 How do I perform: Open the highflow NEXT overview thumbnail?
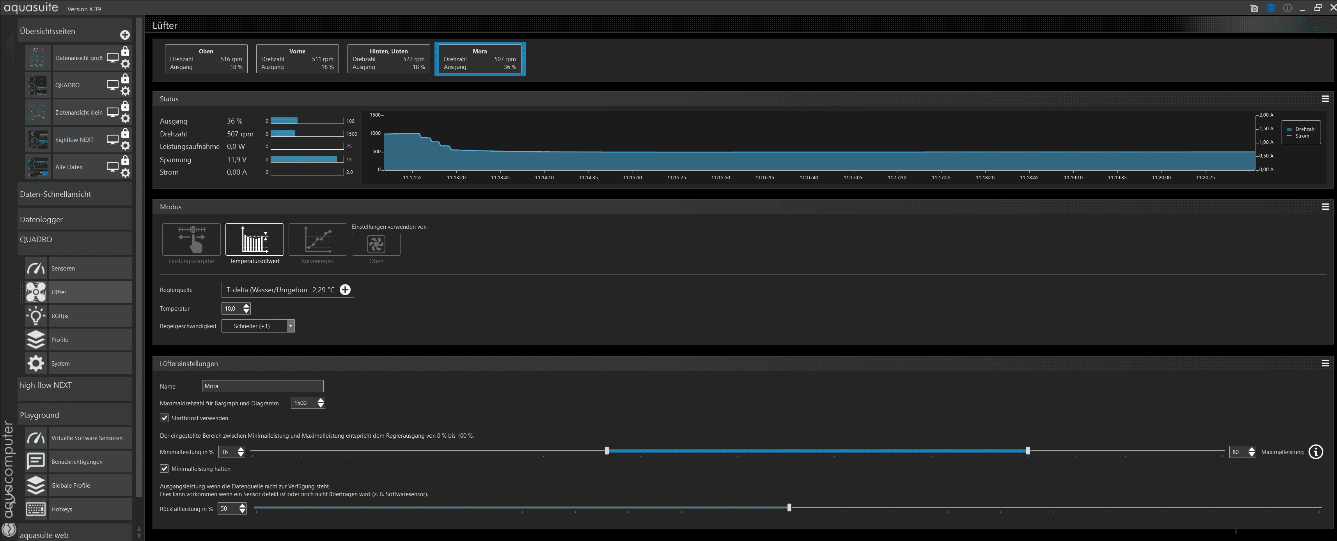click(x=37, y=140)
